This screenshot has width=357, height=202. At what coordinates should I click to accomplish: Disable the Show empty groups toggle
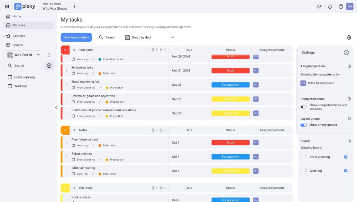pos(303,125)
